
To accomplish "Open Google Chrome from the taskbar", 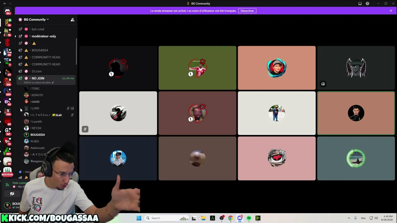I will (x=230, y=218).
